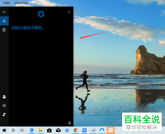This screenshot has width=165, height=134.
Task: Open the Cortana user account icon
Action: pyautogui.click(x=4, y=97)
